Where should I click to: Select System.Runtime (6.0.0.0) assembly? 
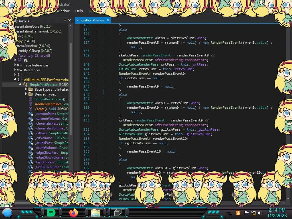tap(33, 46)
